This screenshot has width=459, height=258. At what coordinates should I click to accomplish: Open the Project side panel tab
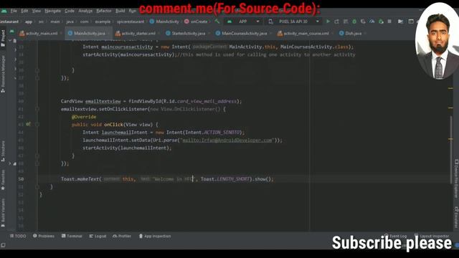3,38
